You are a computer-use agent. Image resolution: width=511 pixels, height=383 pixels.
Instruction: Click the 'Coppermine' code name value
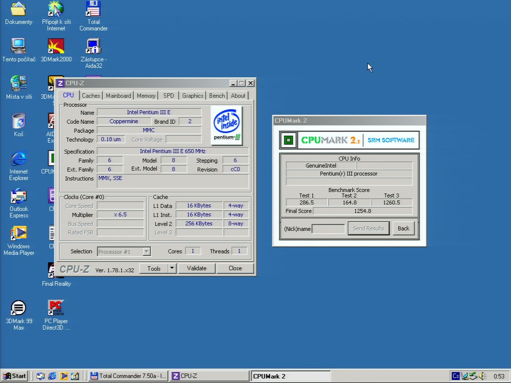point(124,121)
